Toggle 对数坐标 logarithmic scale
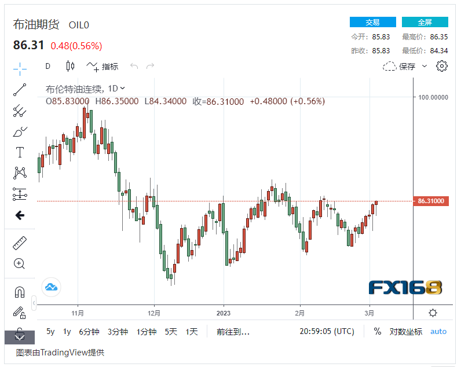This screenshot has width=461, height=367. tap(405, 332)
